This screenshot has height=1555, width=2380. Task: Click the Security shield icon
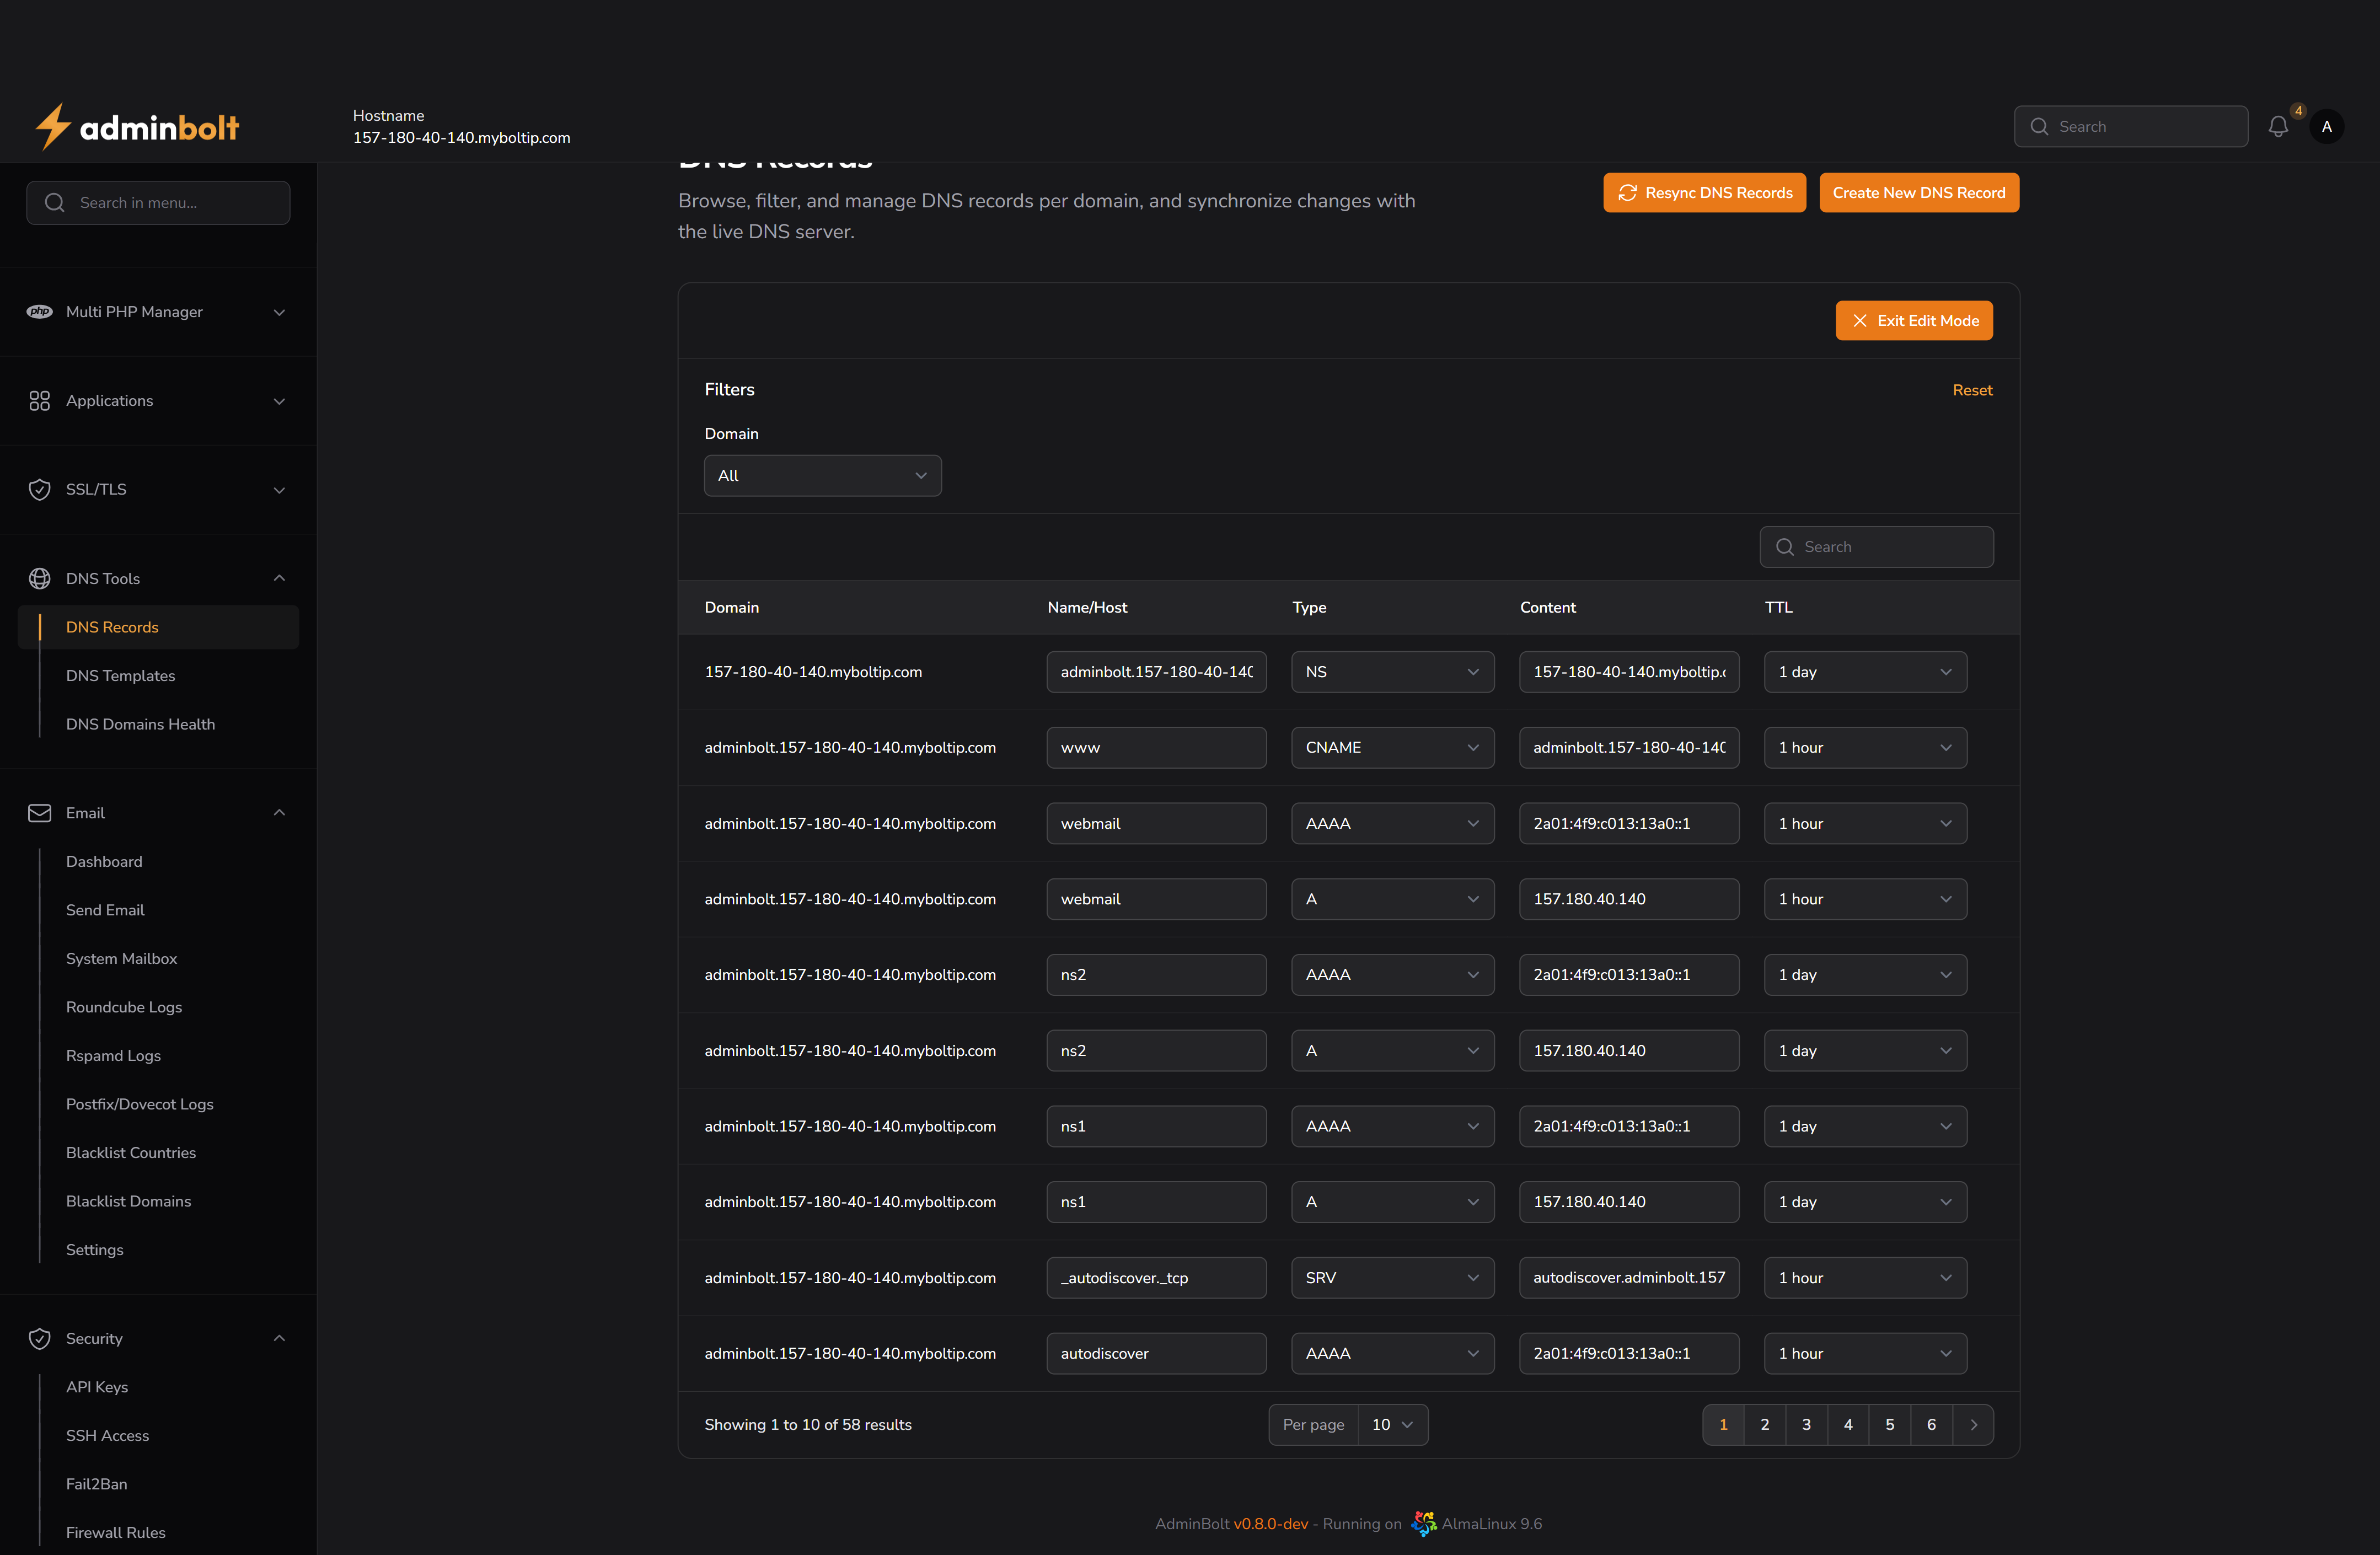pos(40,1338)
